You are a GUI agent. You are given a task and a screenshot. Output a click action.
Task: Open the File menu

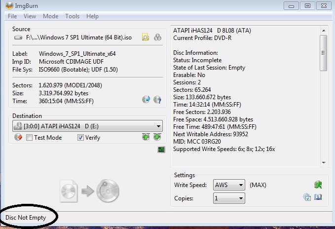coord(12,16)
